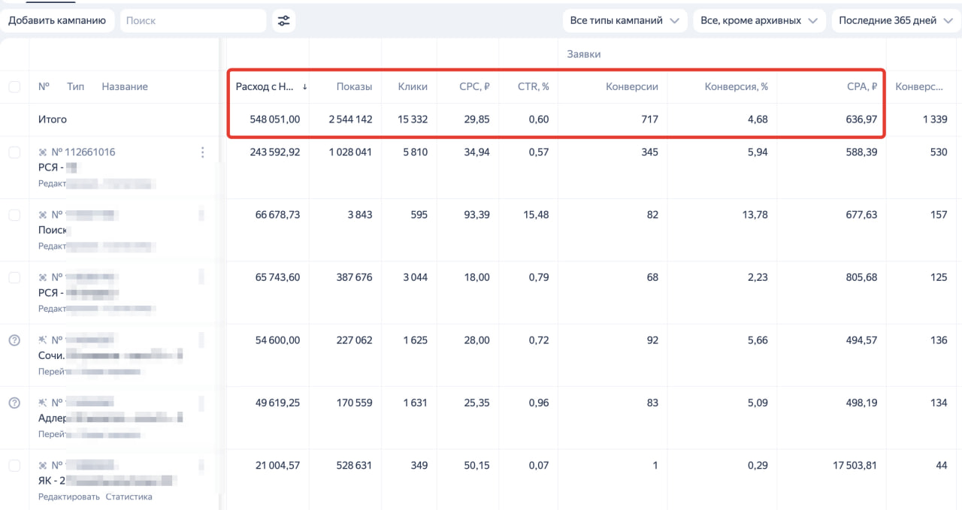
Task: Click campaign type icon in Поиск row
Action: click(x=43, y=215)
